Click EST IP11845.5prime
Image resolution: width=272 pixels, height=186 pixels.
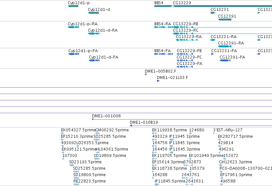coord(157,184)
